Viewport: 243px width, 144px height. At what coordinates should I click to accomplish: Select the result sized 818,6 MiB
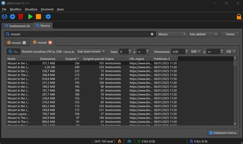coord(92,79)
